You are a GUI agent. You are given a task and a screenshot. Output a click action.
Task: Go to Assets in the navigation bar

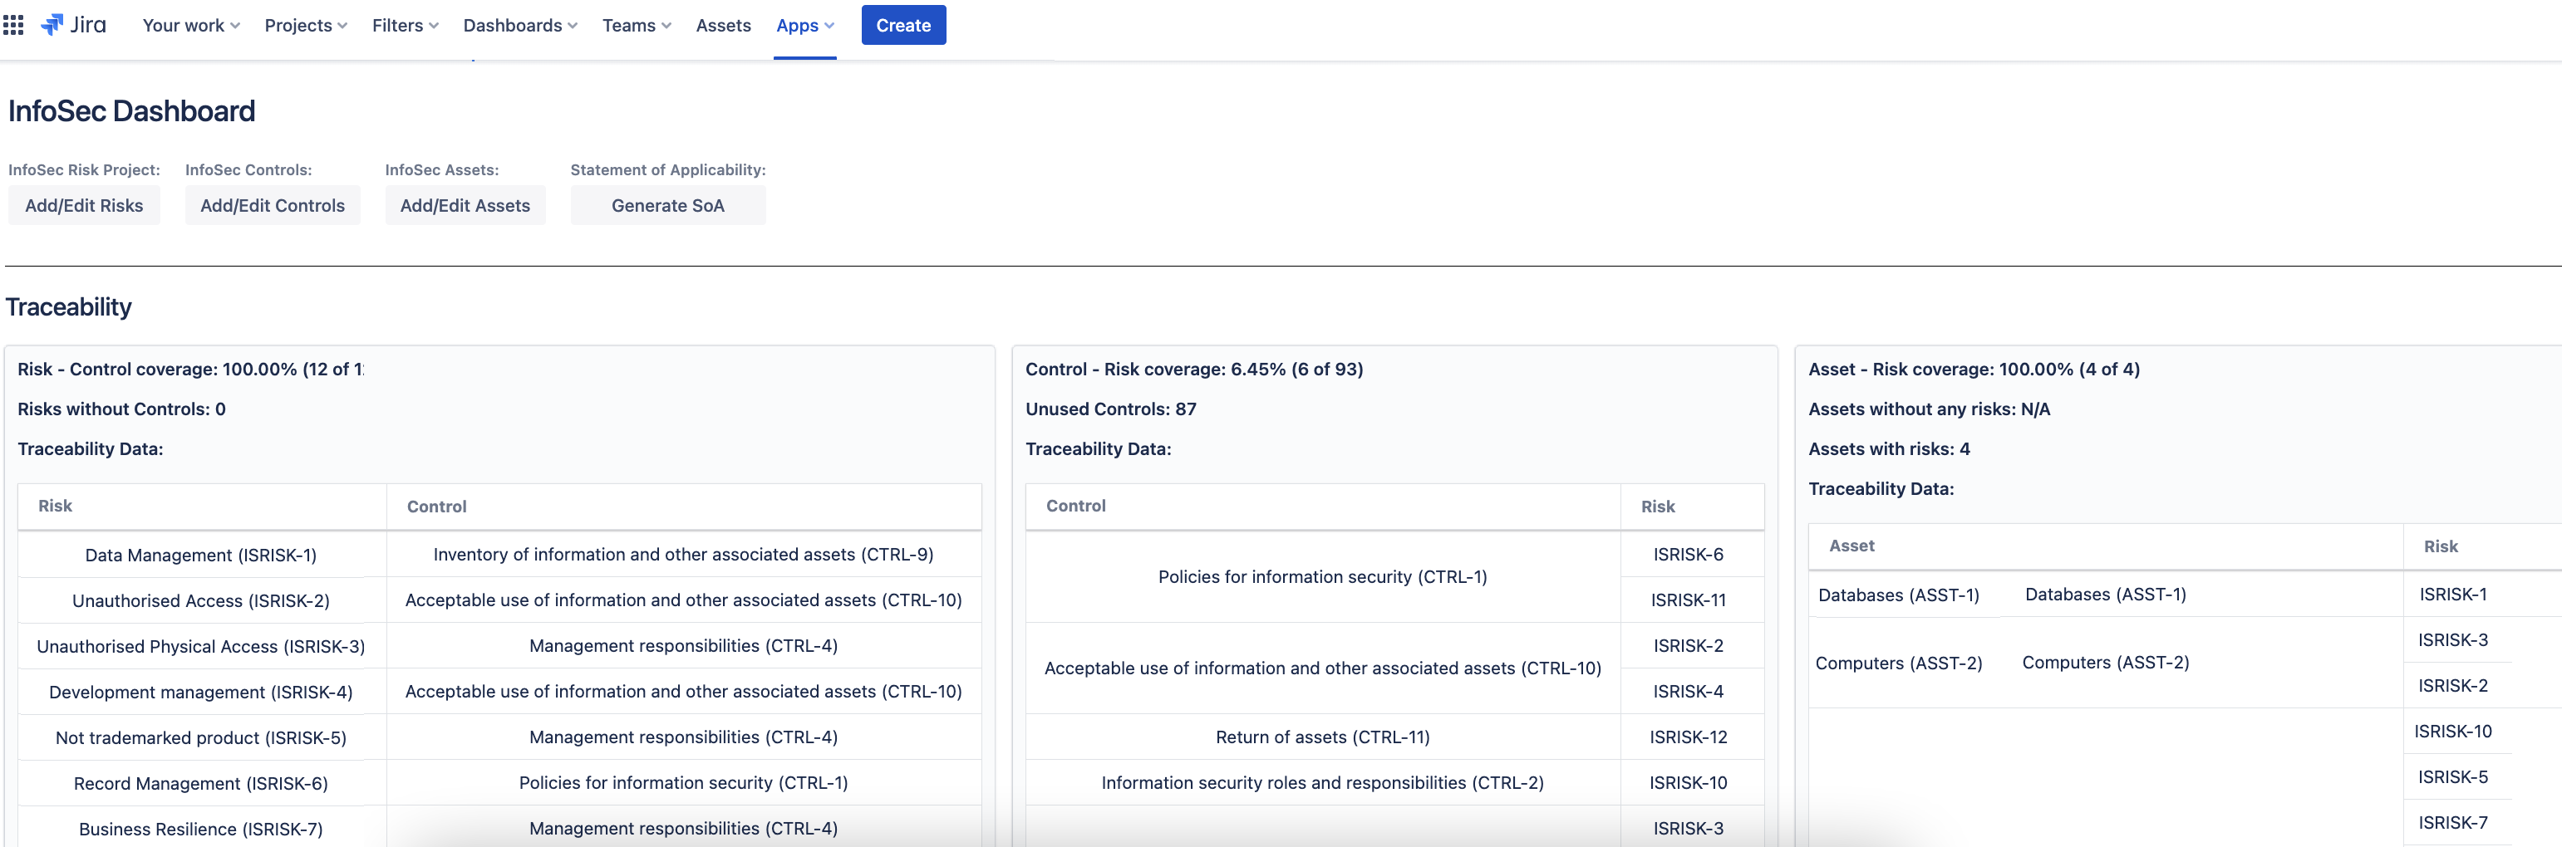click(x=723, y=25)
